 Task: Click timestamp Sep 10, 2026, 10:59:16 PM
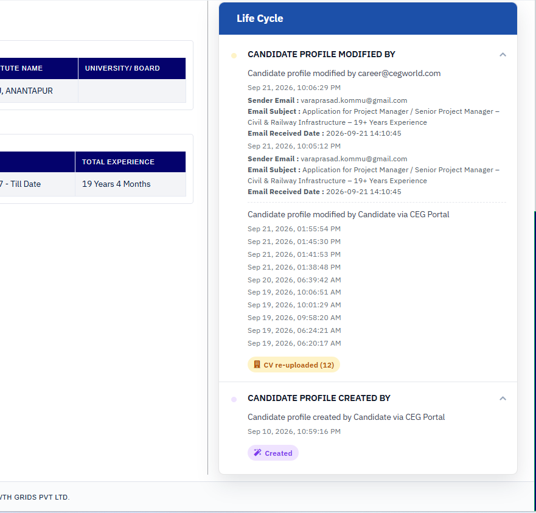coord(294,431)
